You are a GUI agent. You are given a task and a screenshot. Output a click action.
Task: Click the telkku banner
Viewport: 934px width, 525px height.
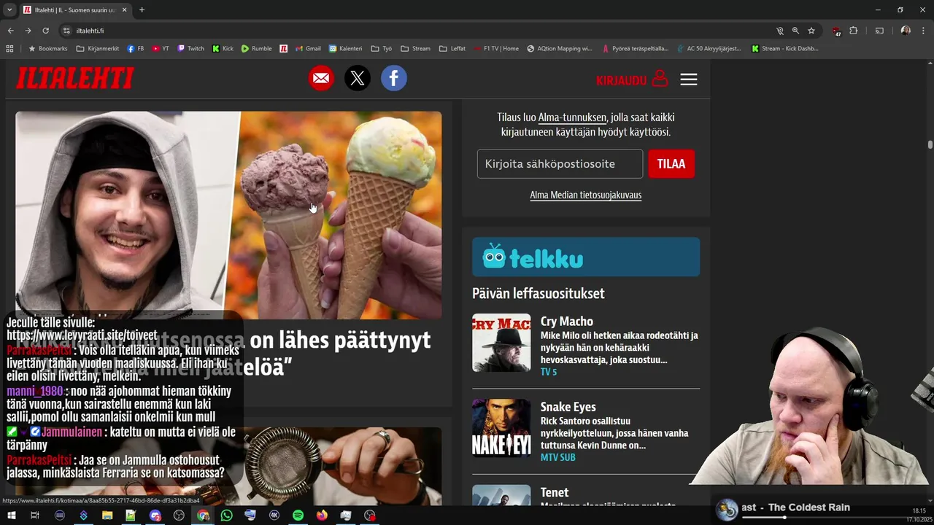tap(586, 257)
